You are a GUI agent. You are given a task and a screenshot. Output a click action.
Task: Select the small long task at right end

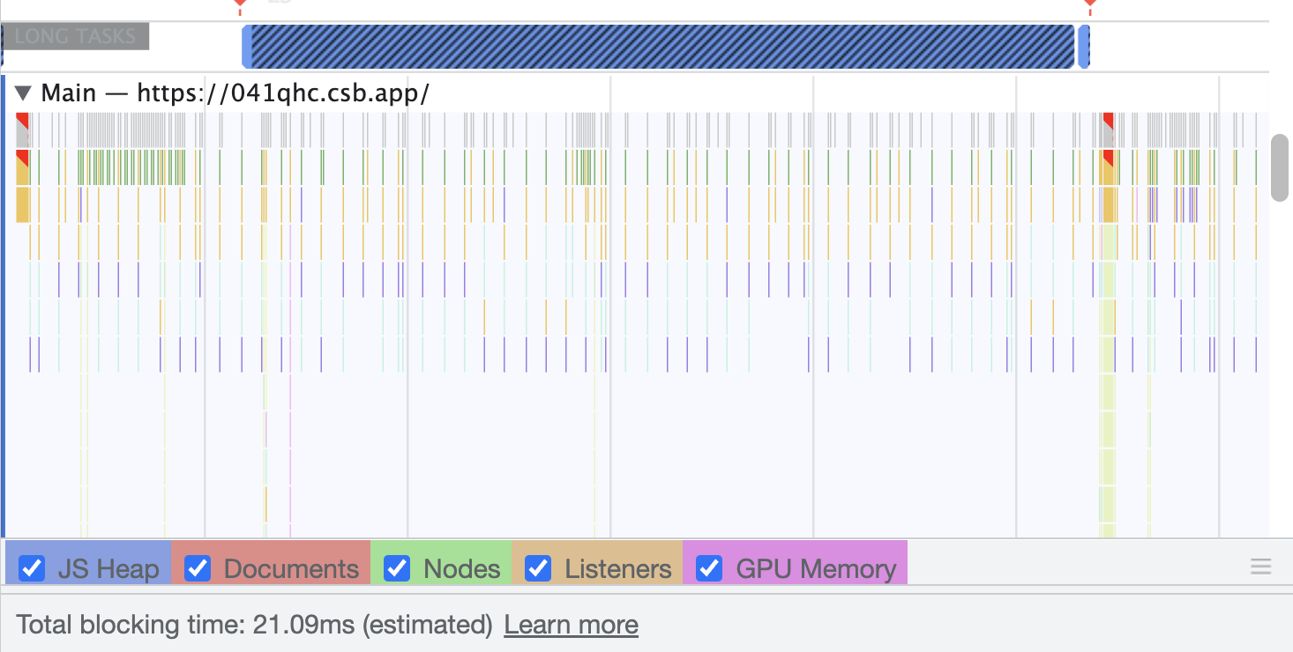(x=1084, y=46)
